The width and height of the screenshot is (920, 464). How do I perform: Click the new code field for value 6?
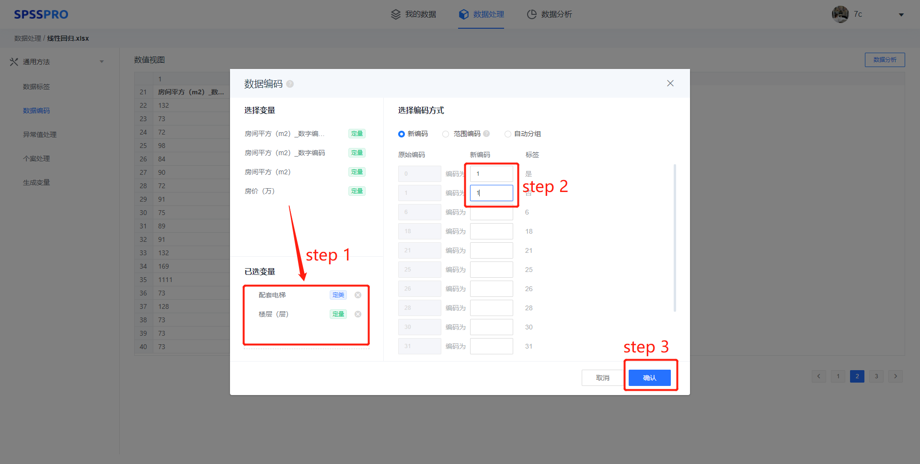click(491, 213)
